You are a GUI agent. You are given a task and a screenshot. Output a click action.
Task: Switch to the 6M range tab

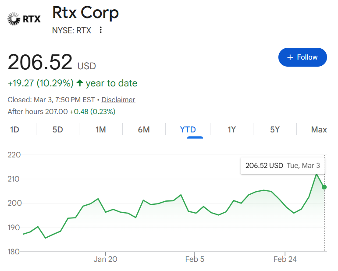[144, 129]
